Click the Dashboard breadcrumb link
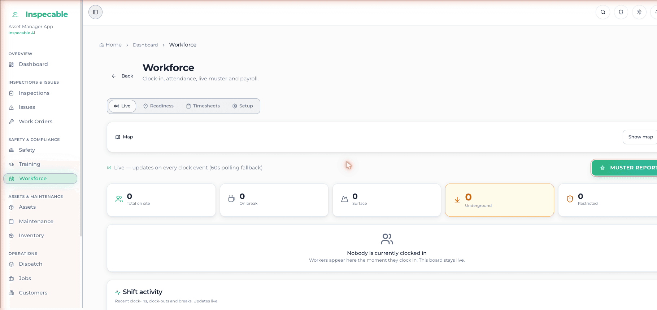The height and width of the screenshot is (310, 657). (145, 45)
